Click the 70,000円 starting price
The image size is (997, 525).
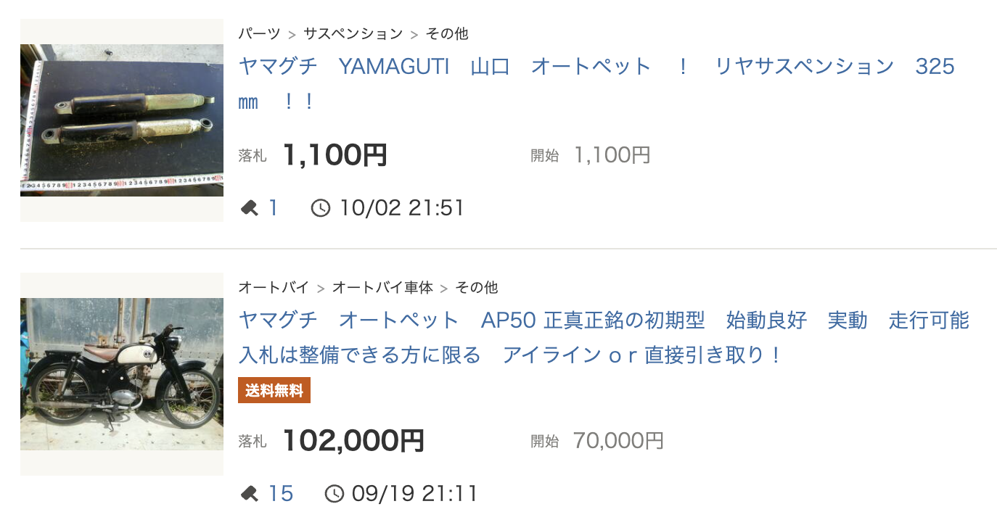click(618, 441)
